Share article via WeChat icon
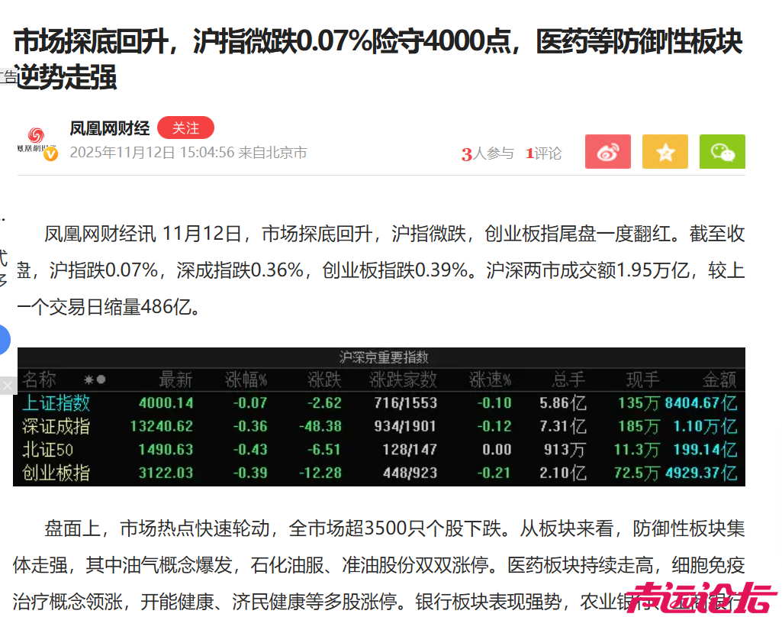Image resolution: width=782 pixels, height=617 pixels. click(x=722, y=152)
